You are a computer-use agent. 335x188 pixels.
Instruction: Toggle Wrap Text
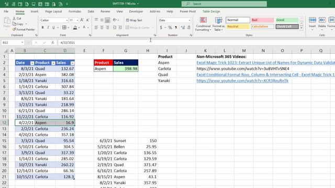pos(134,20)
